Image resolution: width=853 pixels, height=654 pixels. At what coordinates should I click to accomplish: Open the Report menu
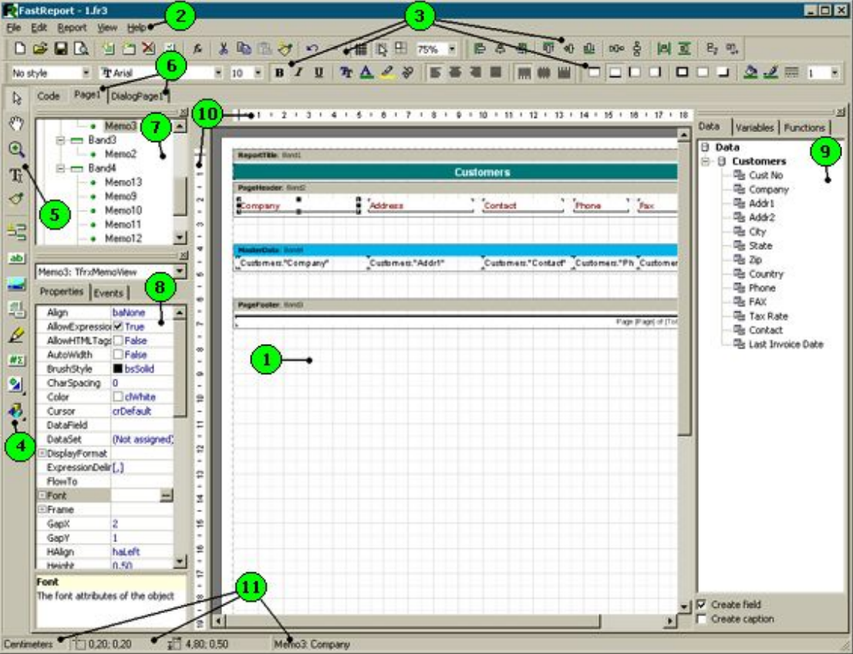pyautogui.click(x=72, y=27)
